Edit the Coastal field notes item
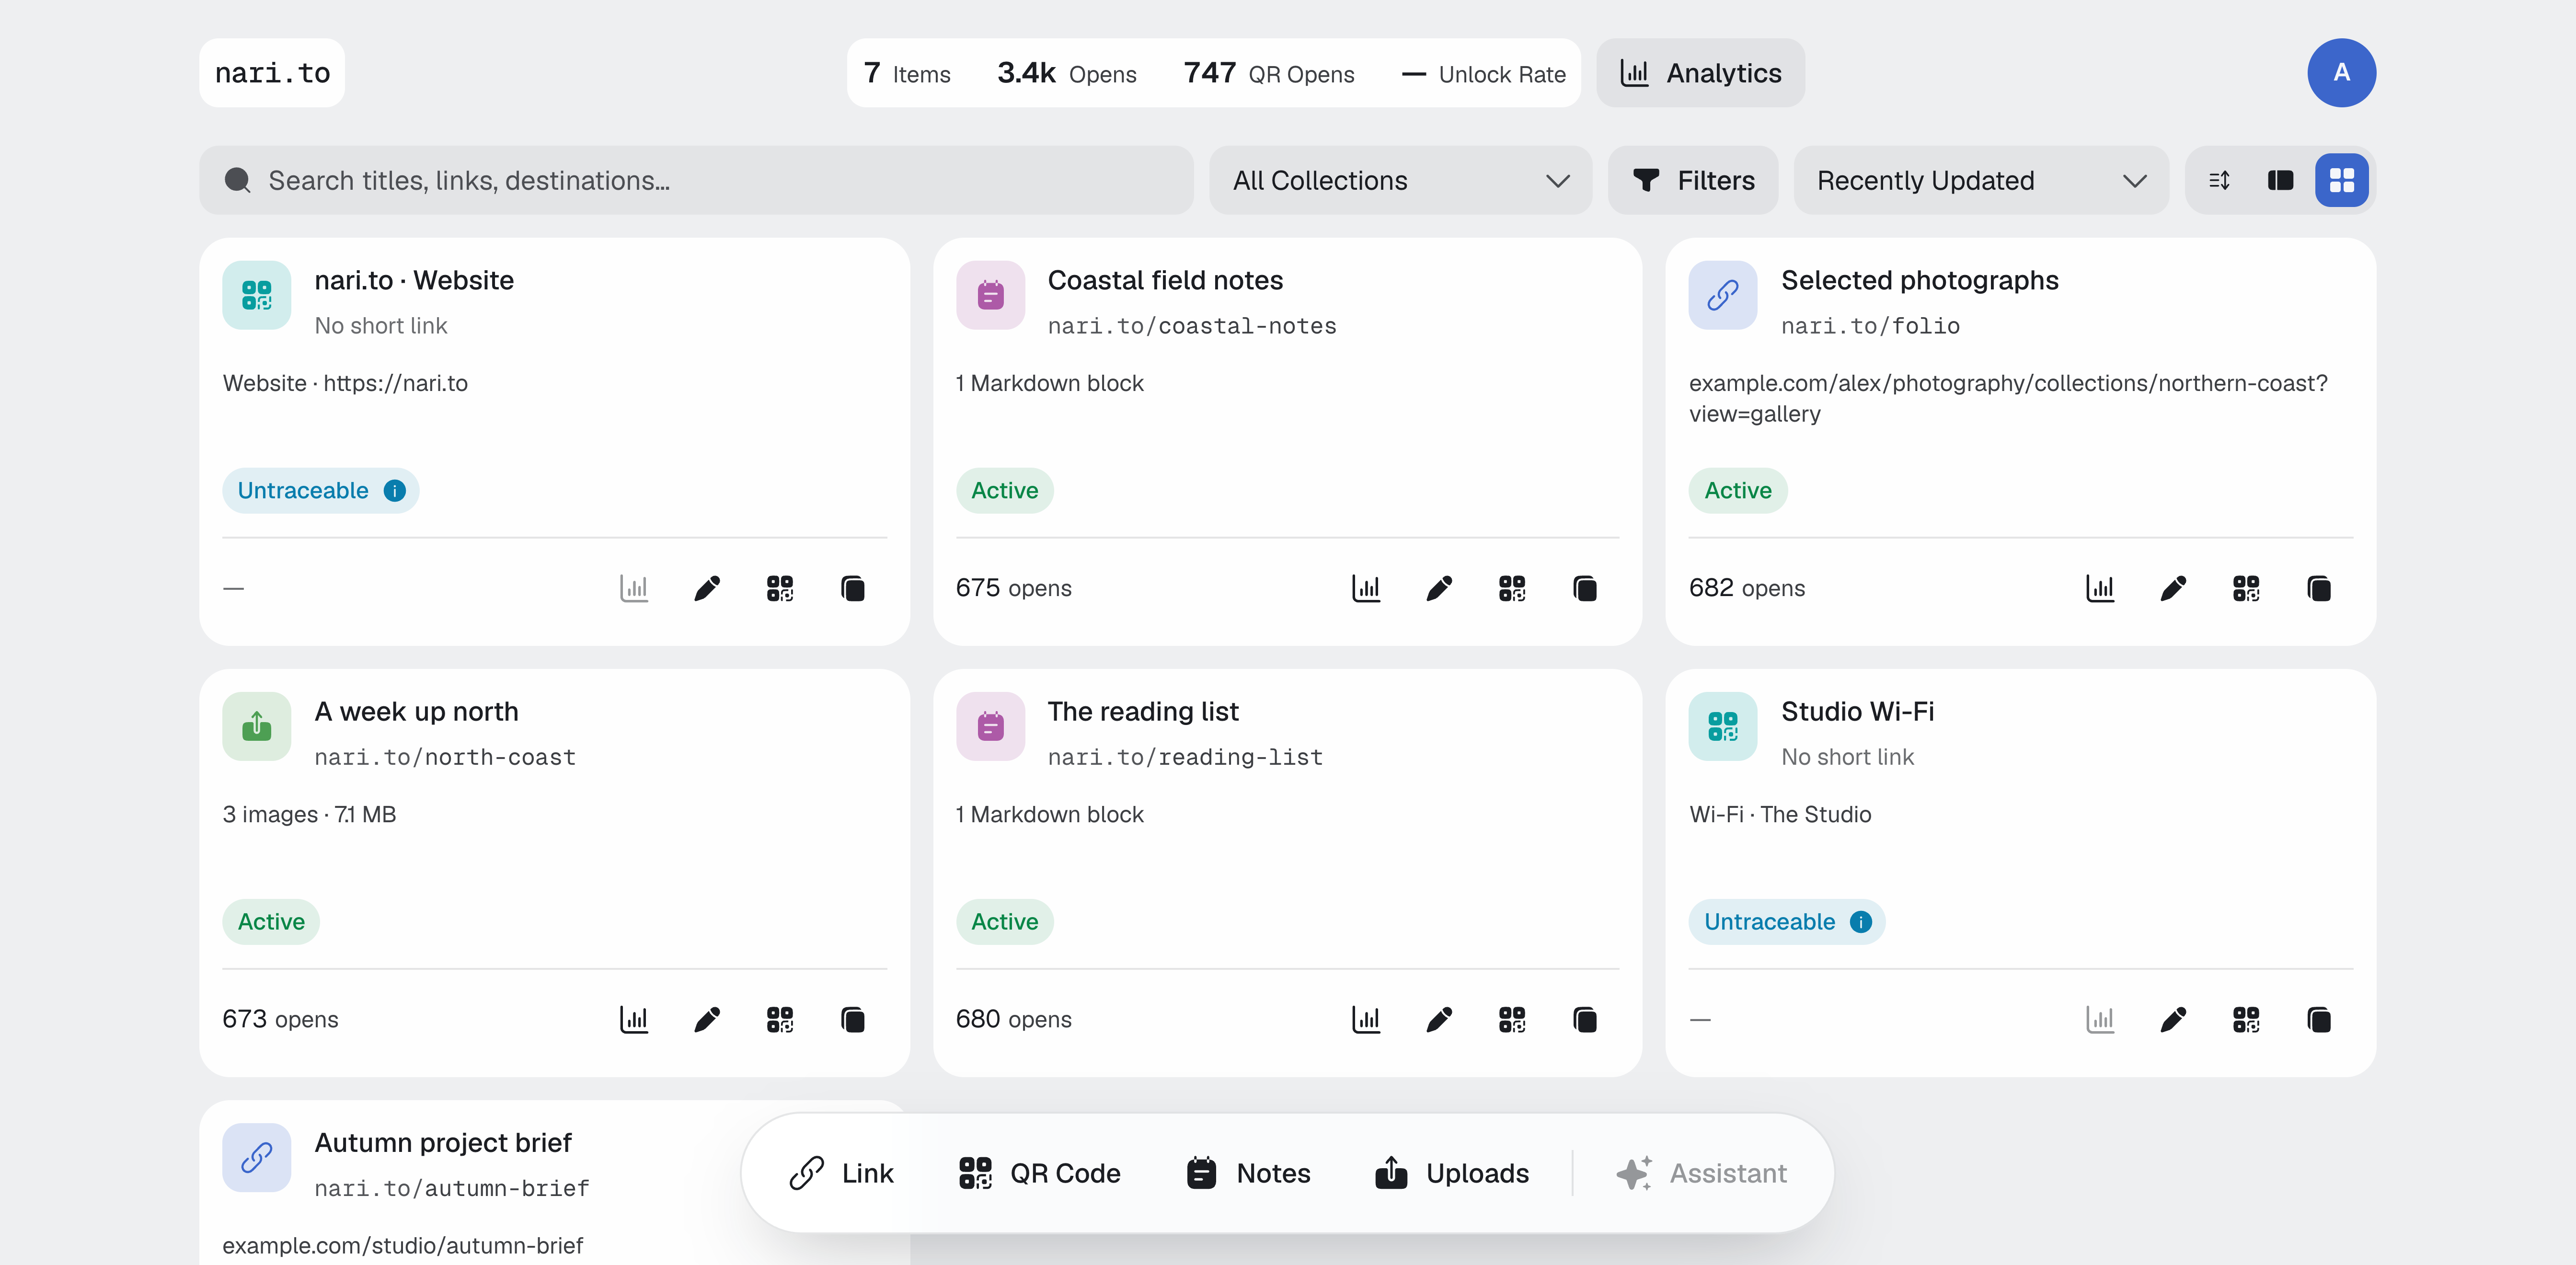 coord(1439,588)
